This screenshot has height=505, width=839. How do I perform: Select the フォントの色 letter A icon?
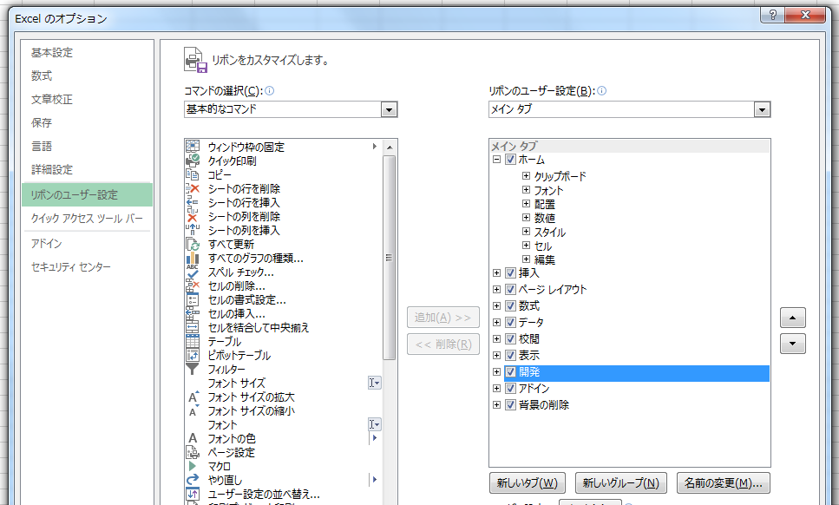click(193, 439)
